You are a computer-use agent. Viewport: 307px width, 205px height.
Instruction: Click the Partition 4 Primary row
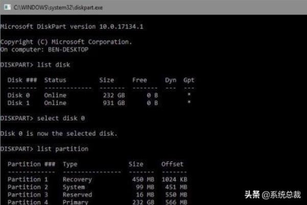pyautogui.click(x=98, y=202)
